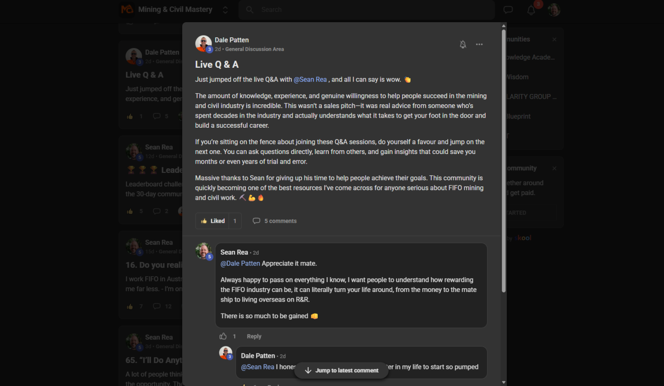Open the post's three-dot options menu
664x386 pixels.
coord(480,44)
